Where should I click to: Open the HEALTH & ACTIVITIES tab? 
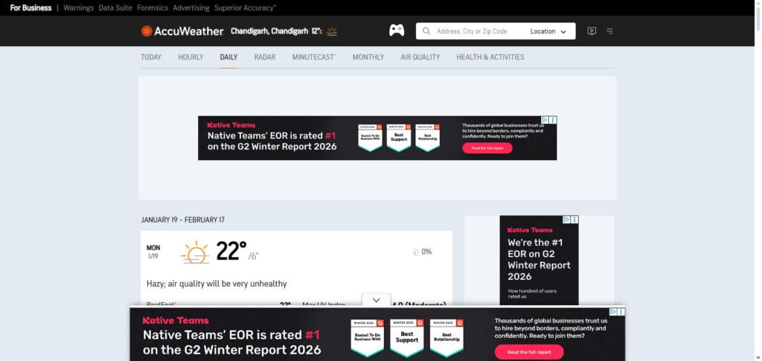pos(490,57)
